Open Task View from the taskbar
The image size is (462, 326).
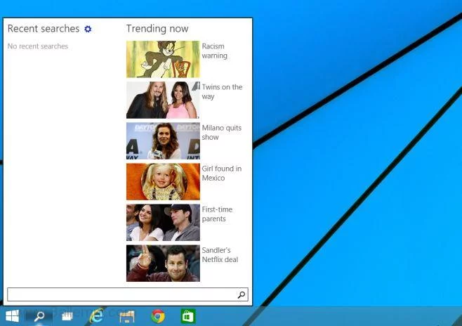click(68, 316)
